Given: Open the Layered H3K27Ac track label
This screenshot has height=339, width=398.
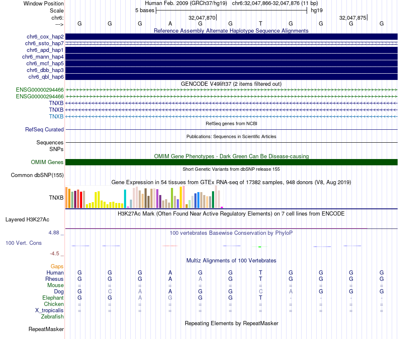Looking at the screenshot, I should [27, 219].
